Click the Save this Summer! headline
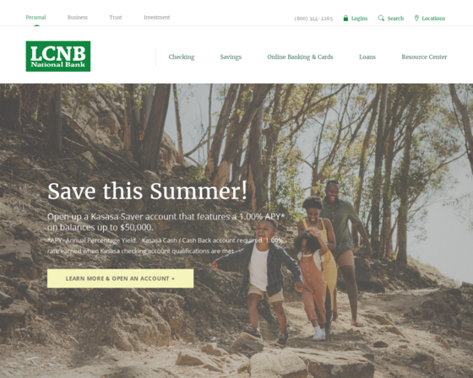The height and width of the screenshot is (378, 473). (x=147, y=191)
